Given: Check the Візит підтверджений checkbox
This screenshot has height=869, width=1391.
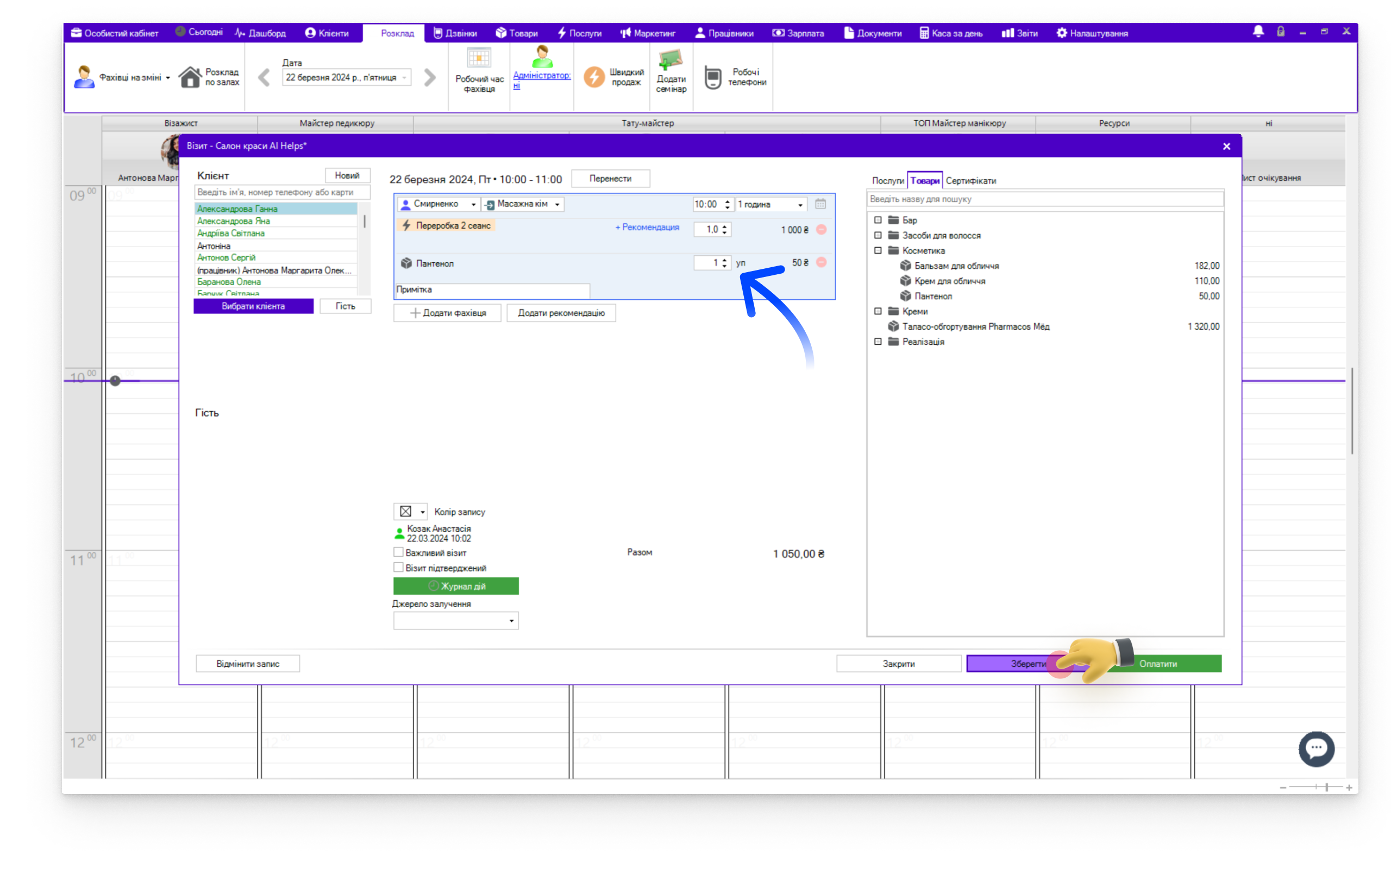Looking at the screenshot, I should tap(398, 567).
